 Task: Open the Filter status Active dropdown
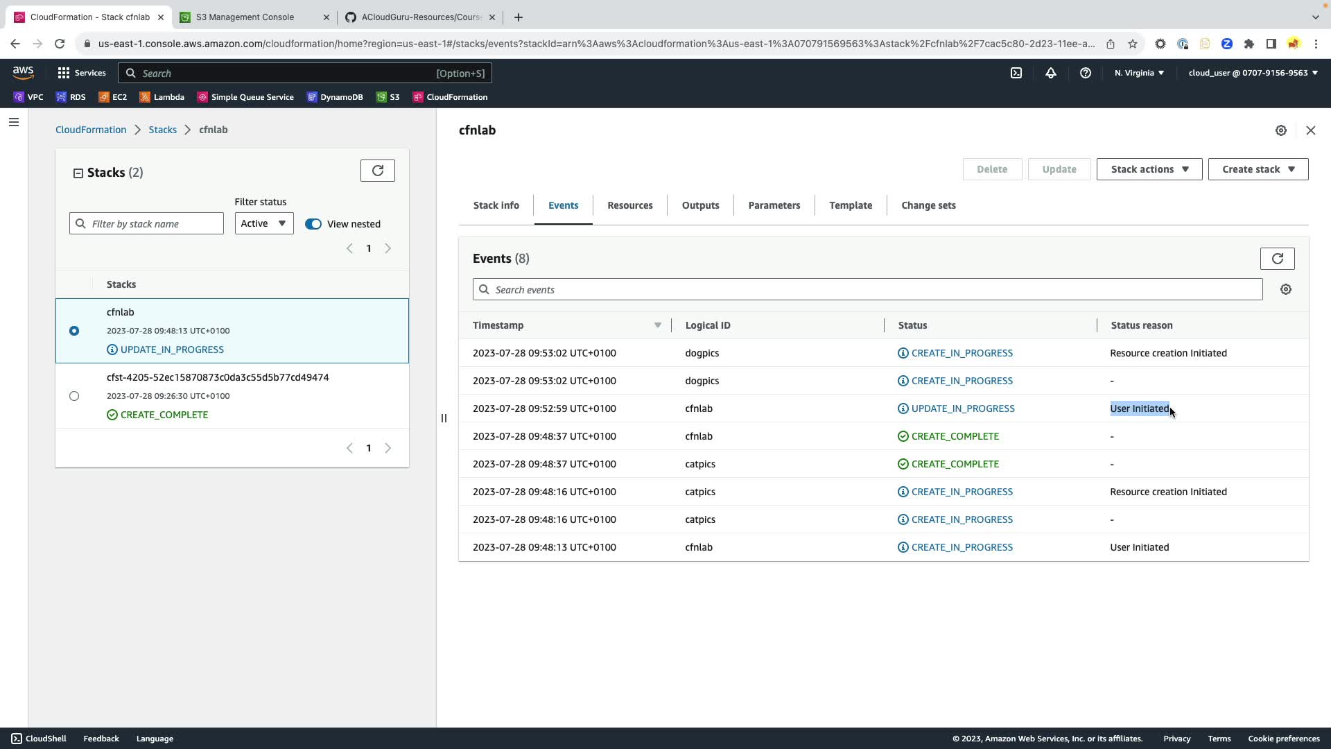pyautogui.click(x=264, y=223)
